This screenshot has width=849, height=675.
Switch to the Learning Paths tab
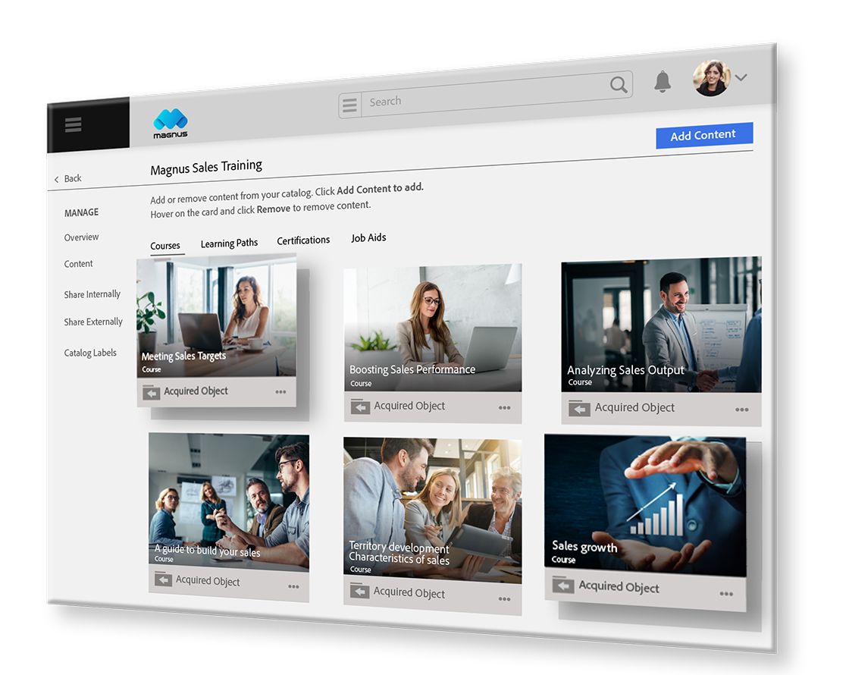[x=229, y=243]
